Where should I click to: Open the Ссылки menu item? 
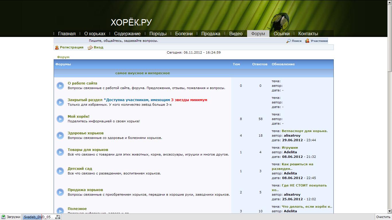[282, 34]
